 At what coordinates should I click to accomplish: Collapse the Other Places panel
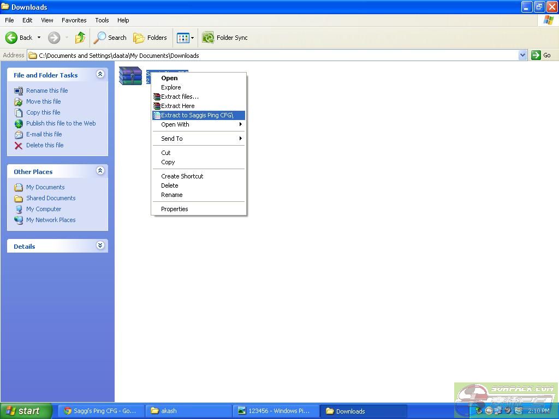[x=100, y=171]
